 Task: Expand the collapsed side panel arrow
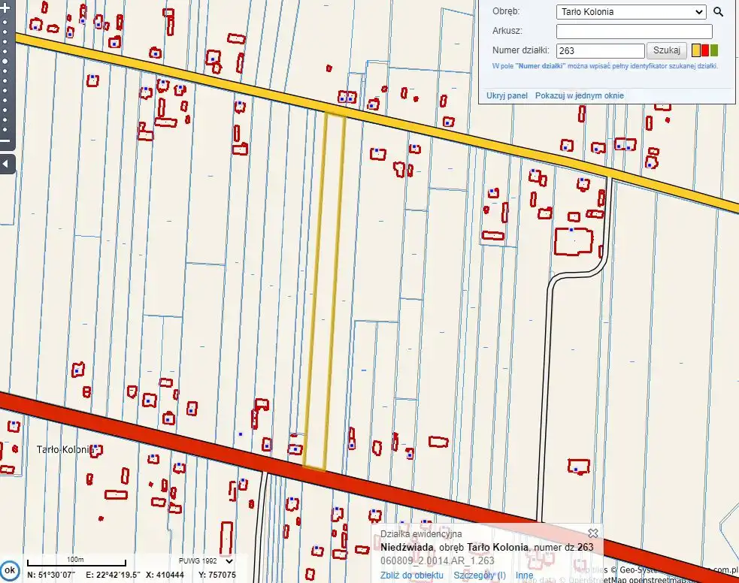pos(5,163)
